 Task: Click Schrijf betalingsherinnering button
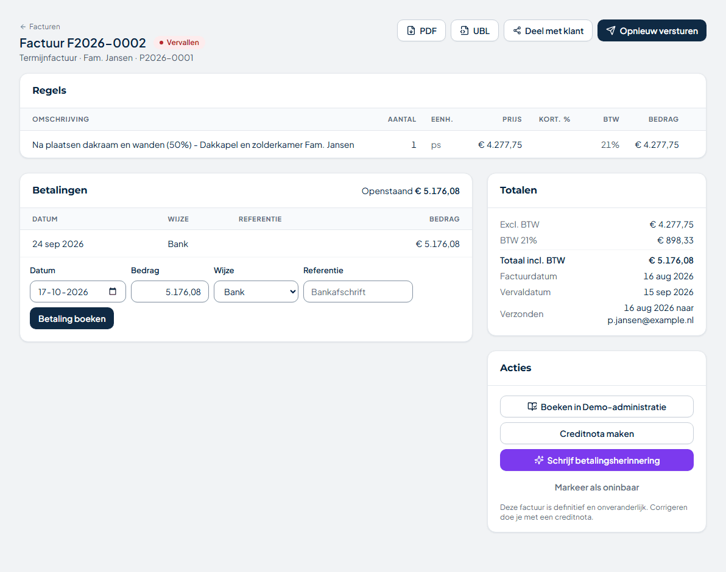click(597, 461)
